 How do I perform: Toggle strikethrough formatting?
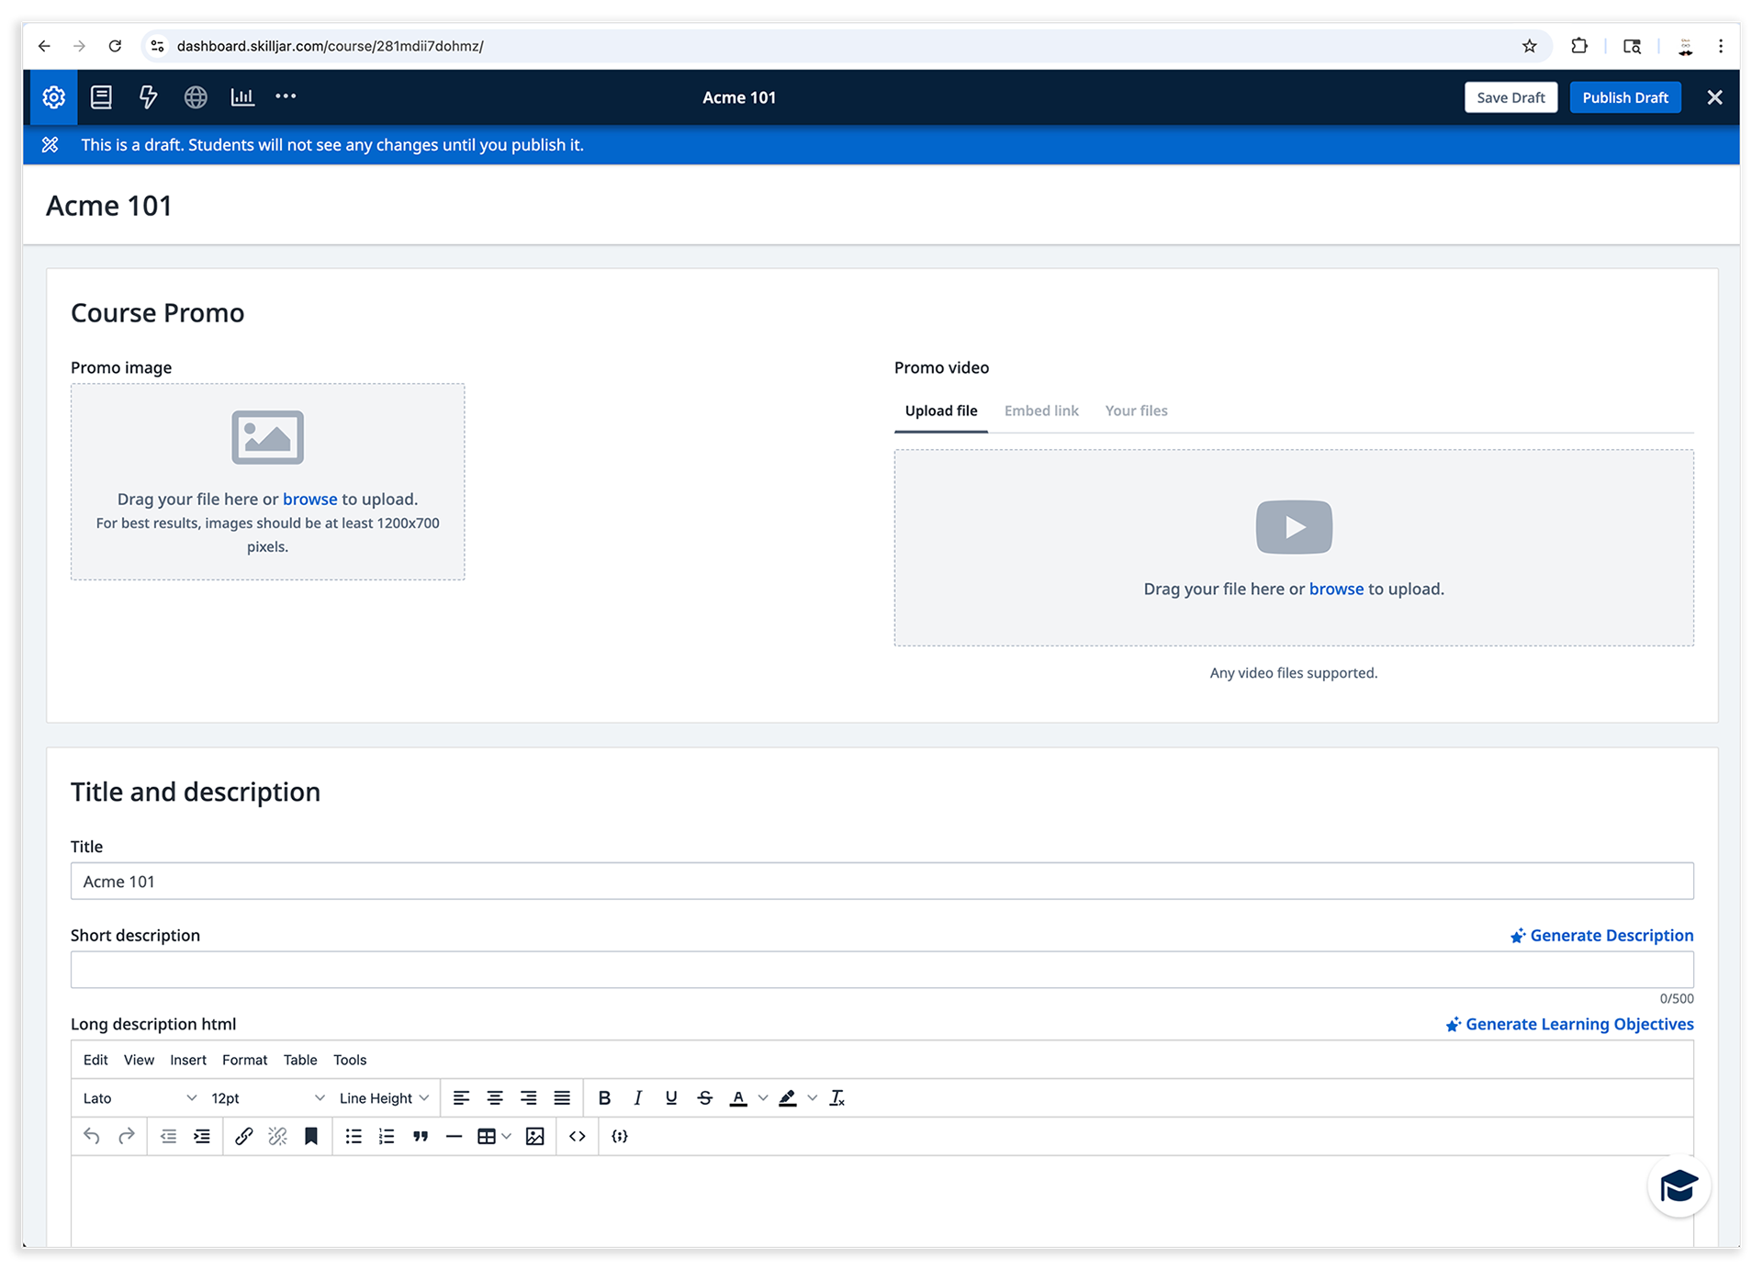click(705, 1098)
